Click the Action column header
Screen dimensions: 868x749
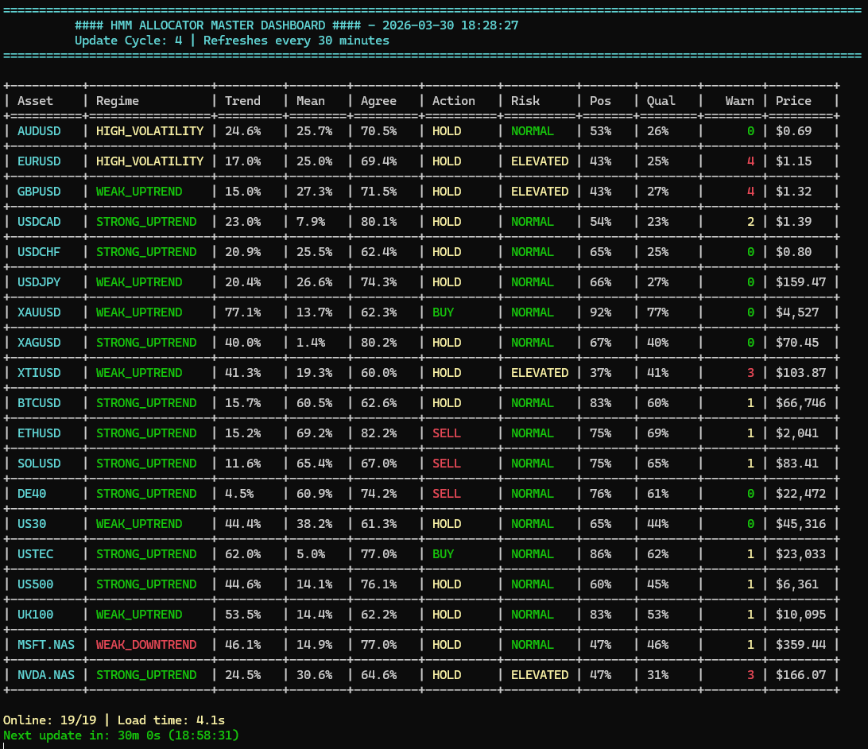tap(453, 101)
